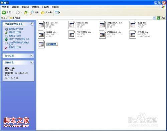
Task: Click the window title bar folder icon
Action: (2, 3)
